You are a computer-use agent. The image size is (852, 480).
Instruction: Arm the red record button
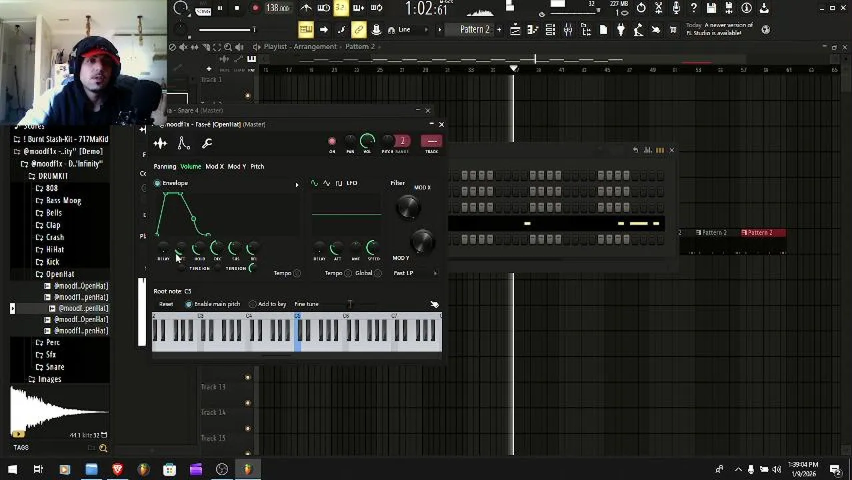coord(255,9)
